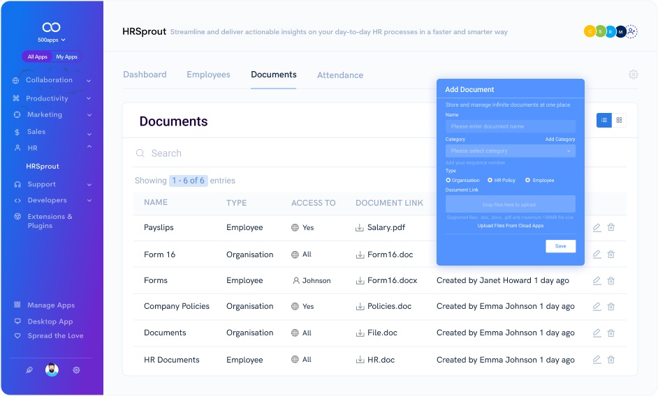Switch to list view
Image resolution: width=658 pixels, height=396 pixels.
604,121
